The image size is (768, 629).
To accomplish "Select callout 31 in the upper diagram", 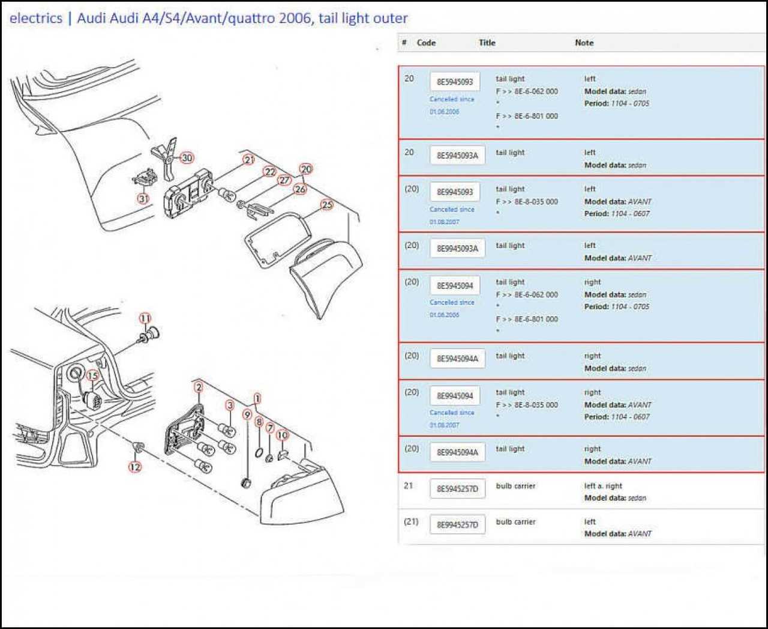I will 143,198.
